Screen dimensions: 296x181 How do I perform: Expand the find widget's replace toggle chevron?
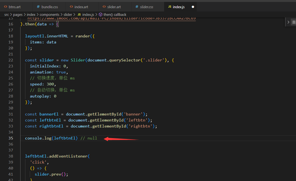coord(288,22)
